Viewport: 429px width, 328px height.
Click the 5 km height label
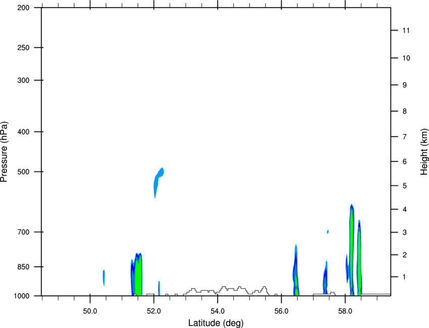(x=405, y=186)
